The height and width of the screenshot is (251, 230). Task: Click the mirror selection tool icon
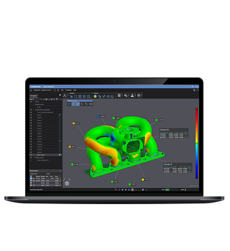coord(91,104)
